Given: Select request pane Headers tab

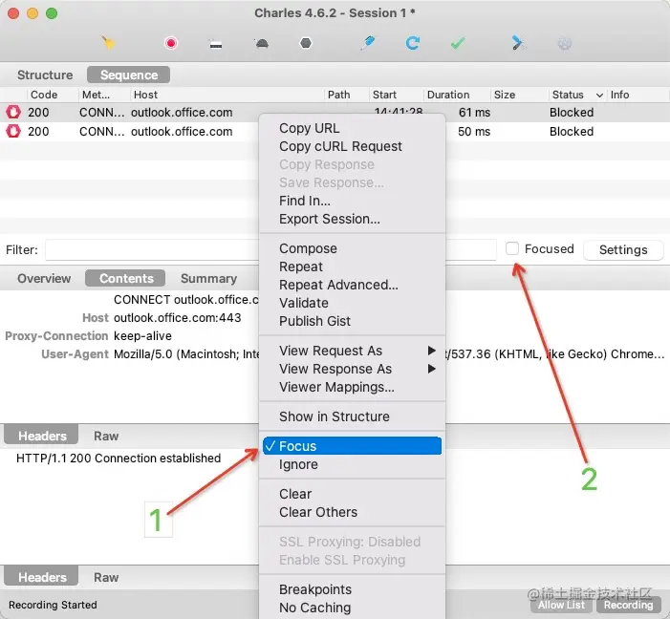Looking at the screenshot, I should [41, 436].
